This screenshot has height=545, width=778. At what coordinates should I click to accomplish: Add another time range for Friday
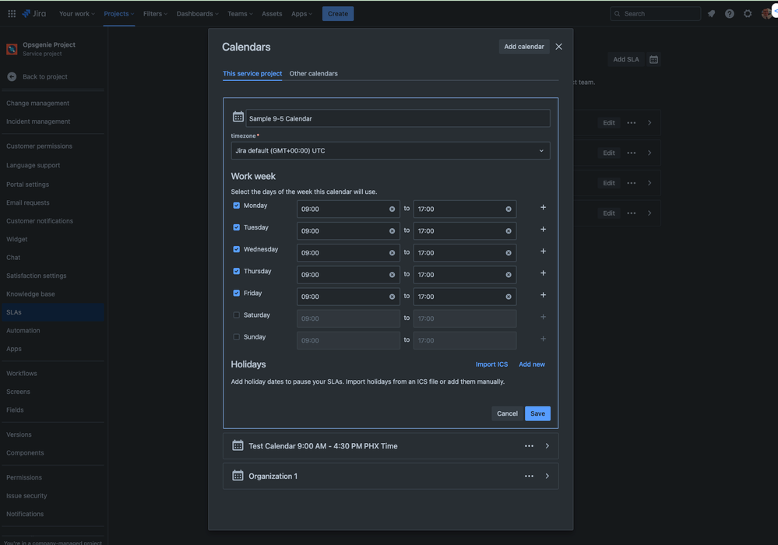tap(544, 294)
